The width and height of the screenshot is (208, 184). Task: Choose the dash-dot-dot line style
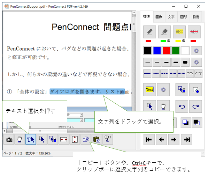[181, 74]
